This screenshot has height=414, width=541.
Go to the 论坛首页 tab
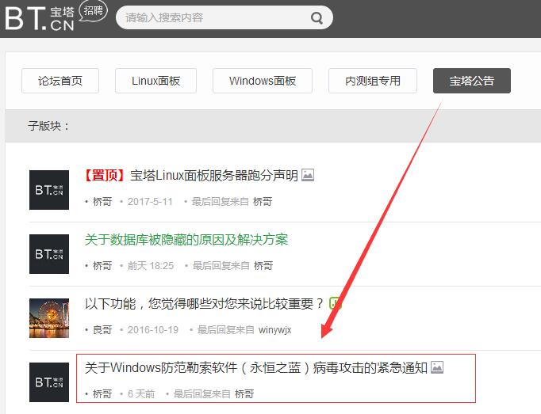(60, 81)
